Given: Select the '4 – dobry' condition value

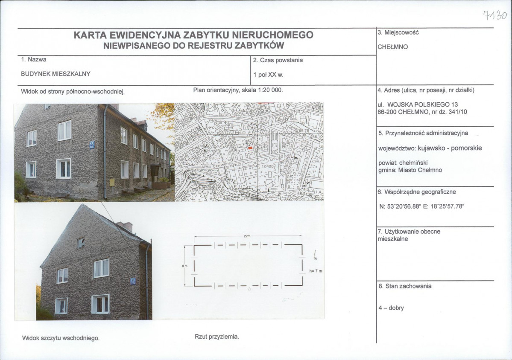Looking at the screenshot, I should tap(391, 308).
